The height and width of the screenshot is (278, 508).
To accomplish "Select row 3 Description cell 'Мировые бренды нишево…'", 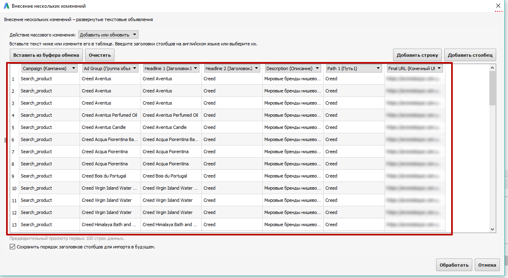I will [293, 103].
